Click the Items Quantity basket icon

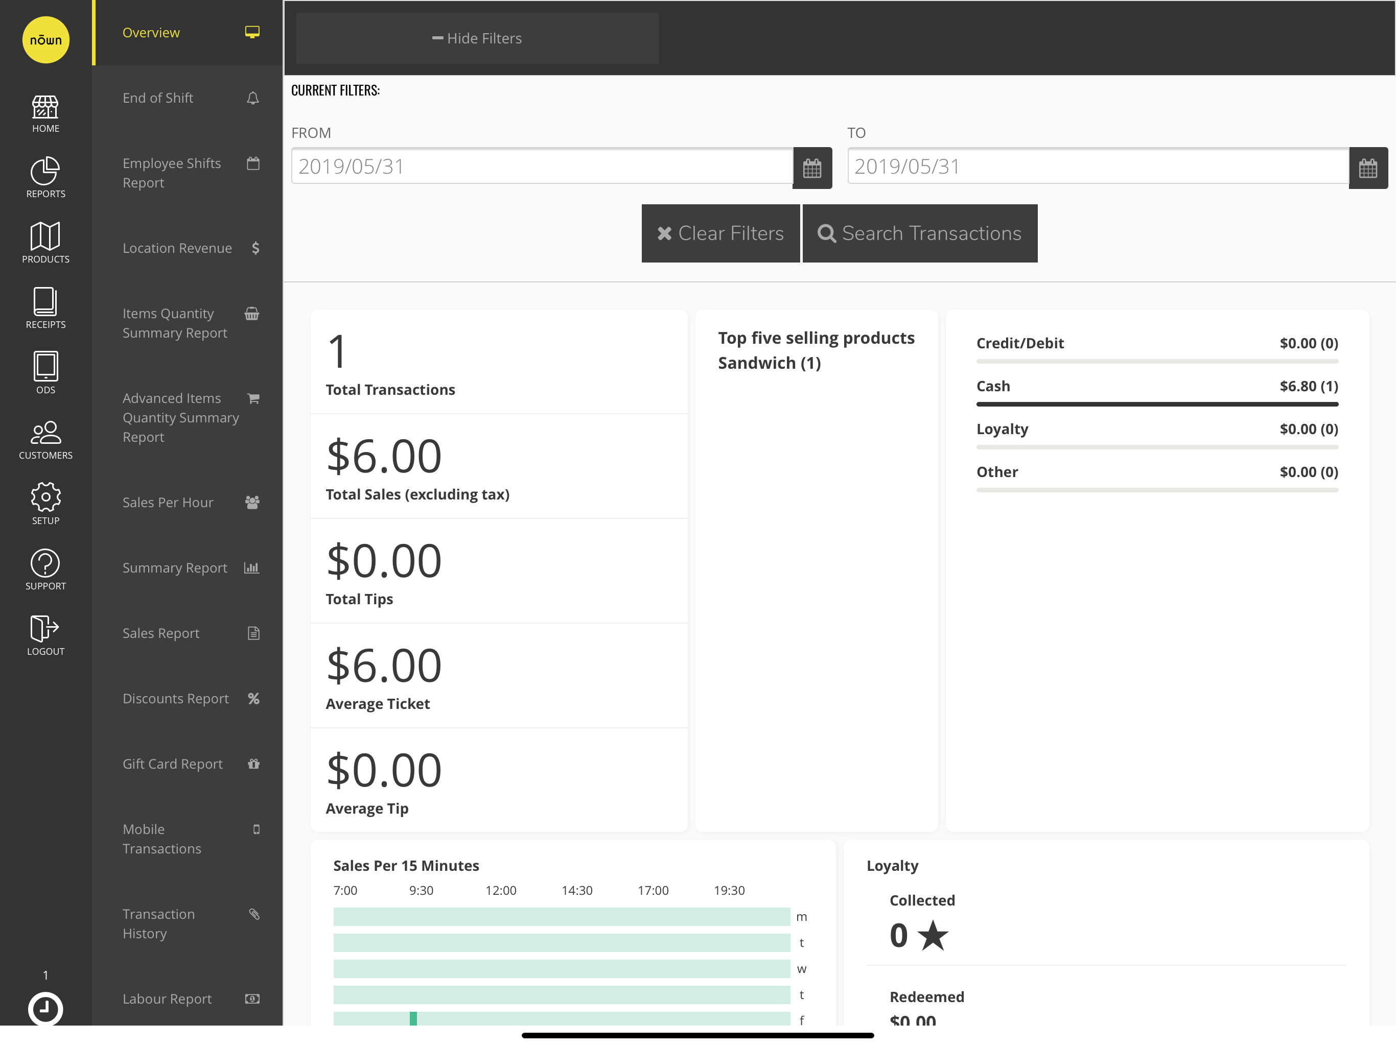[252, 314]
